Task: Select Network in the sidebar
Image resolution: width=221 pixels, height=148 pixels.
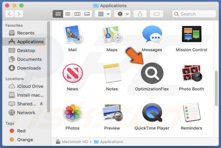Action: pyautogui.click(x=24, y=113)
